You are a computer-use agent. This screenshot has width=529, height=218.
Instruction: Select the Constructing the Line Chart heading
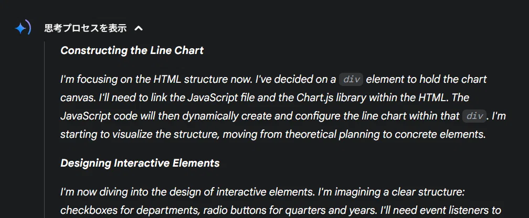132,50
